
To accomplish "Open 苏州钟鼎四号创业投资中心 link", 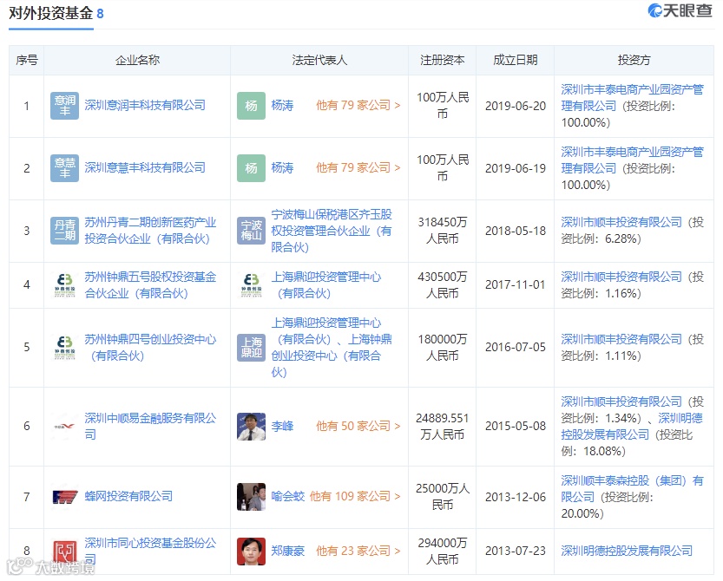I will [x=150, y=348].
